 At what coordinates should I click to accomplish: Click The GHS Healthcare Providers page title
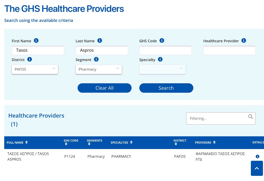(64, 9)
